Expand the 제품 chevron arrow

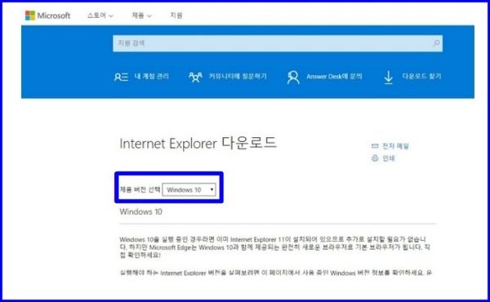coord(149,16)
